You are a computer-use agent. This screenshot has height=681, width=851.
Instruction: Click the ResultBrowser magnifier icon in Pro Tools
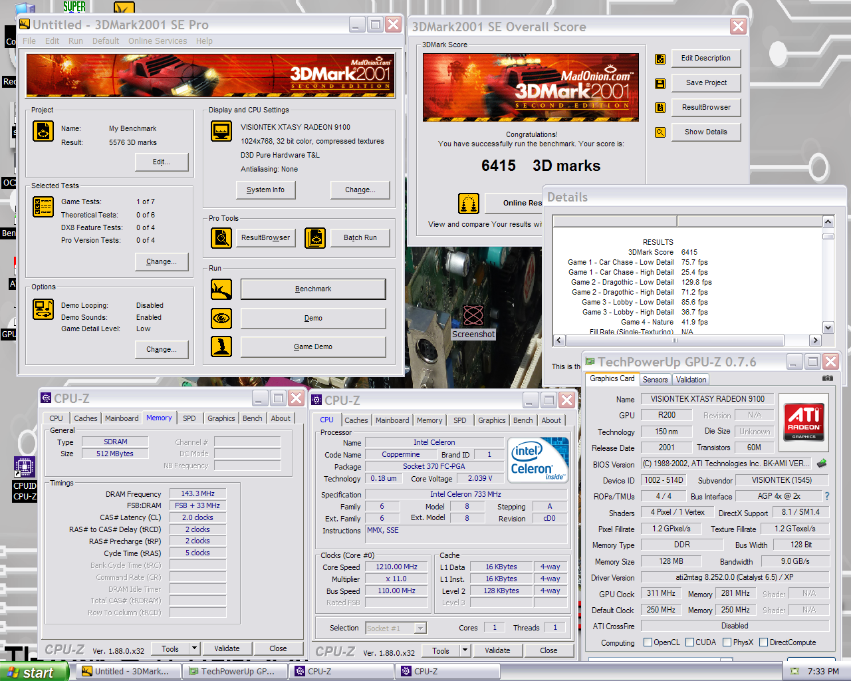click(221, 237)
